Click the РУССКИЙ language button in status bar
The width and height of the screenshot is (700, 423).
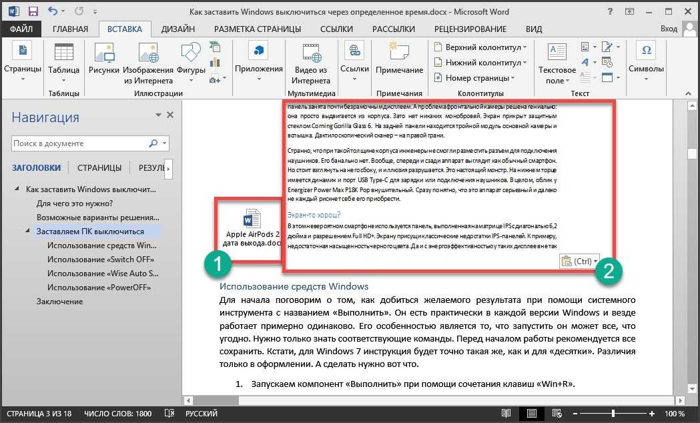click(x=201, y=414)
